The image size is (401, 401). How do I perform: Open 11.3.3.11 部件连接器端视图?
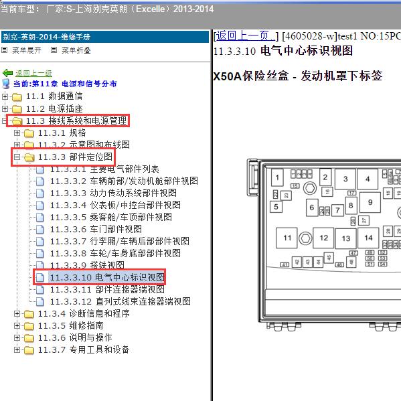pos(107,290)
